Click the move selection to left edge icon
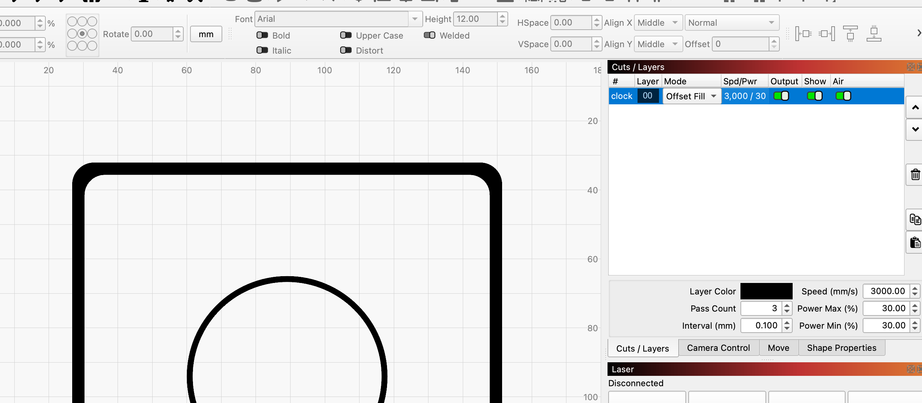The width and height of the screenshot is (922, 403). click(x=803, y=34)
